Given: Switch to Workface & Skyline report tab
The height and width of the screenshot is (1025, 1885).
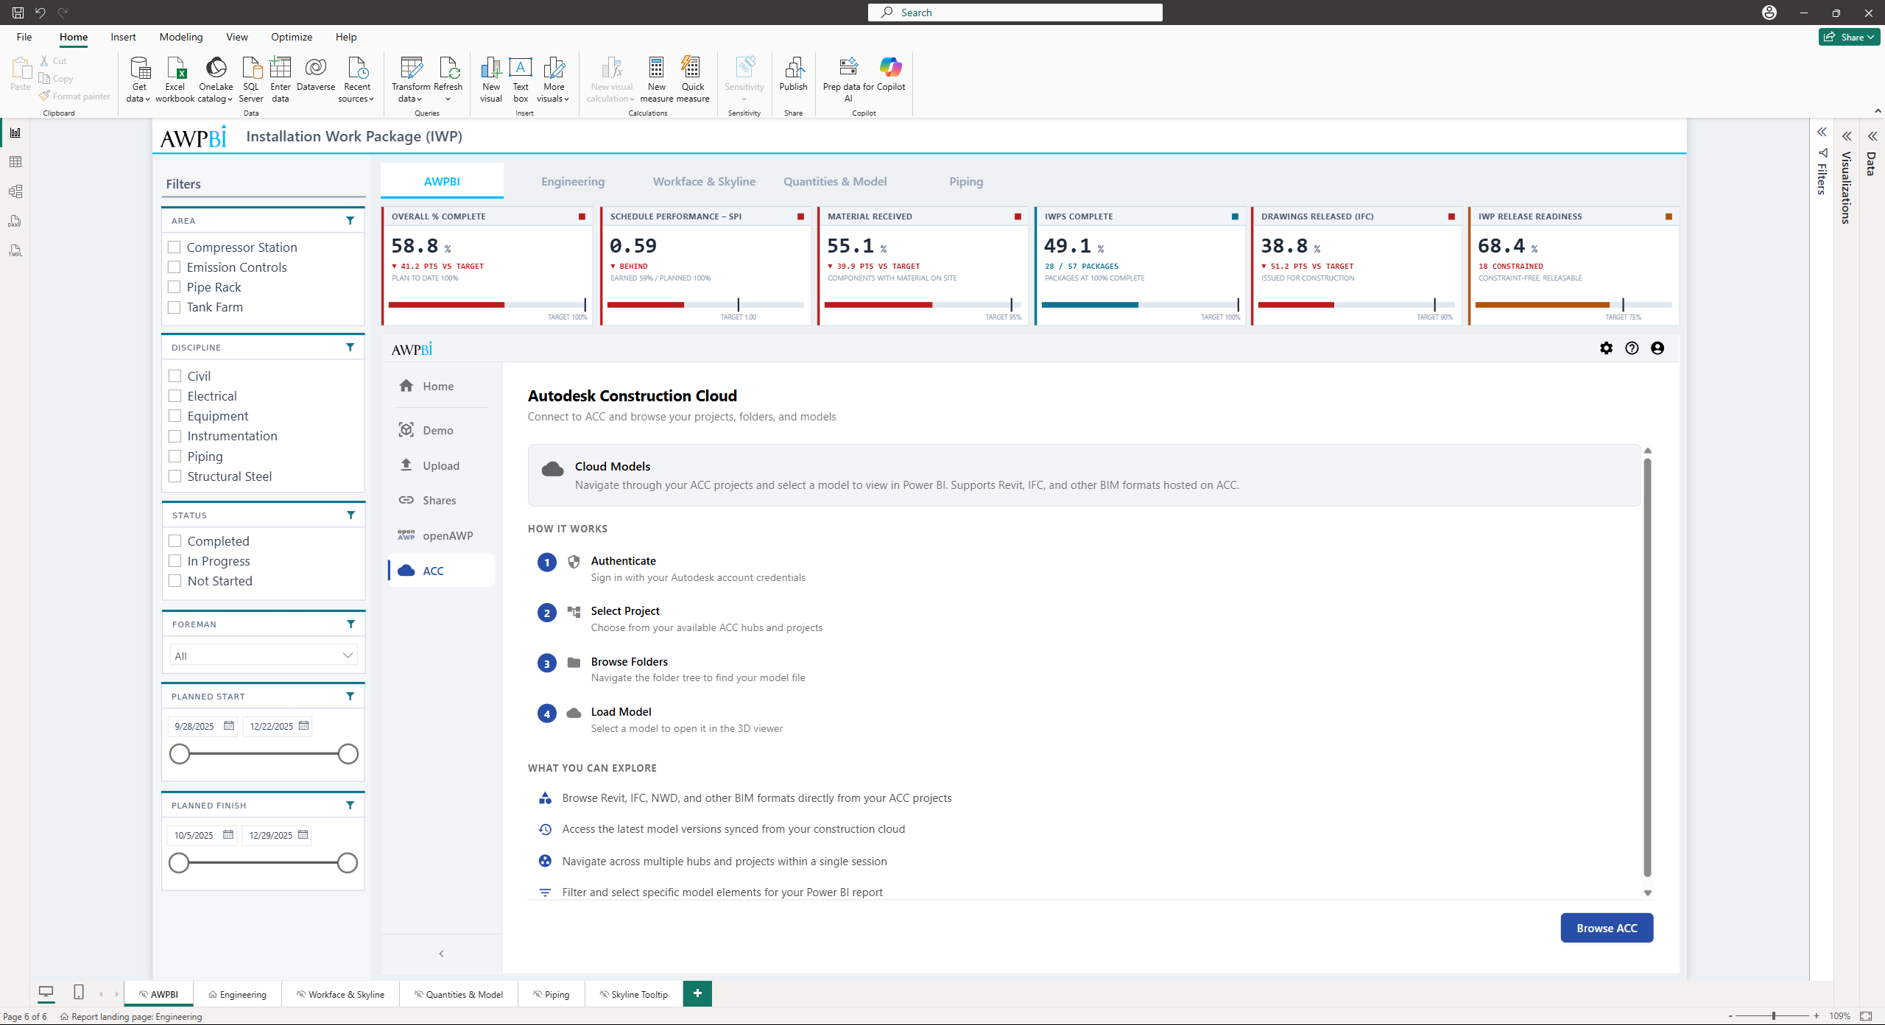Looking at the screenshot, I should 704,182.
